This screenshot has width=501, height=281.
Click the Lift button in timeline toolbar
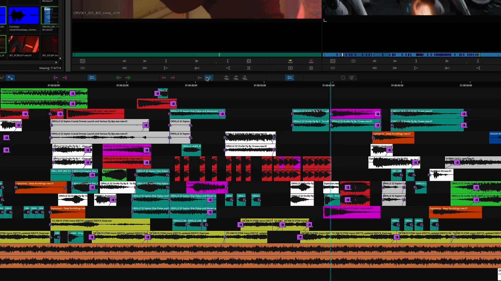click(x=226, y=78)
